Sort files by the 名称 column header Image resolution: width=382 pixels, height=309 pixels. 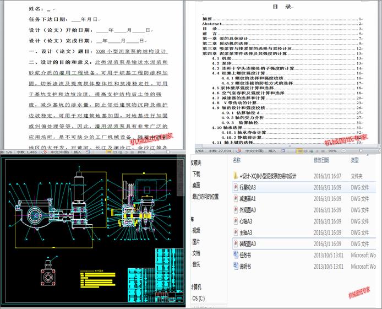pos(237,160)
